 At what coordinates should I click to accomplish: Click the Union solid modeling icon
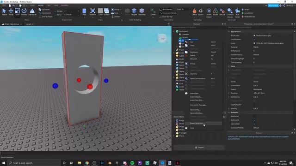(128, 12)
